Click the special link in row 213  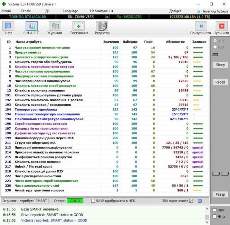(198, 148)
